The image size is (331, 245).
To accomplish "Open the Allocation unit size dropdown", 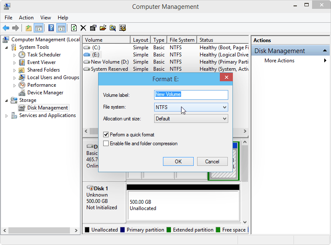I will coord(191,119).
